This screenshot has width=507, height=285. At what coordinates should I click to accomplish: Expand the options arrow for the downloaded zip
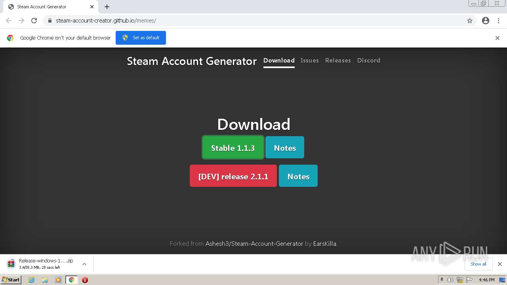[x=84, y=264]
